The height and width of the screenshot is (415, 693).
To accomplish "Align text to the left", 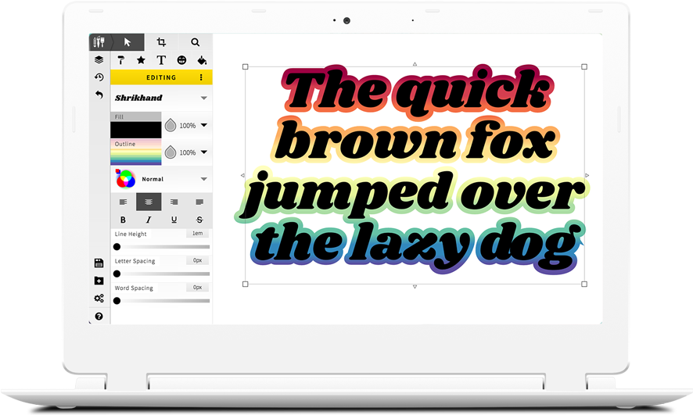I will pos(123,202).
